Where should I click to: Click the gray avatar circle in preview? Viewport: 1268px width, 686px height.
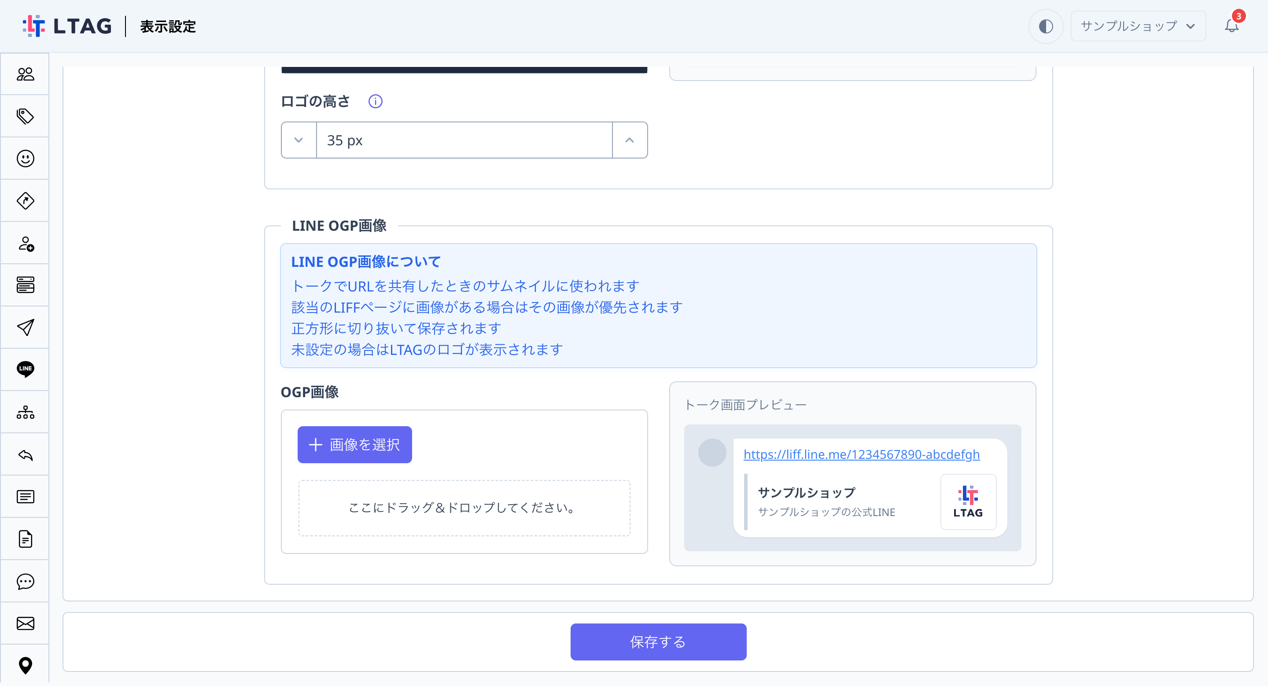pyautogui.click(x=712, y=453)
